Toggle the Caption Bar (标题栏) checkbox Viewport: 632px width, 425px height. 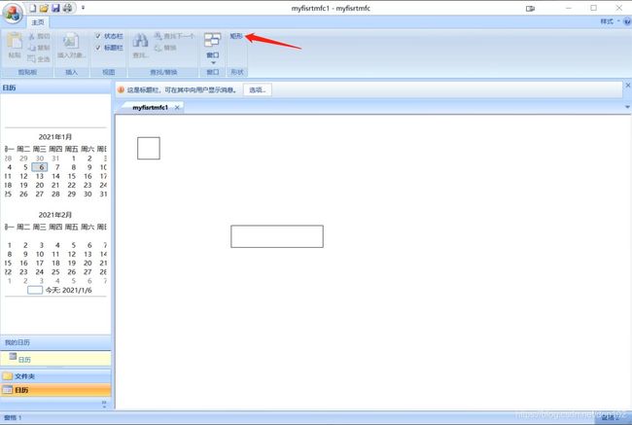click(x=97, y=48)
